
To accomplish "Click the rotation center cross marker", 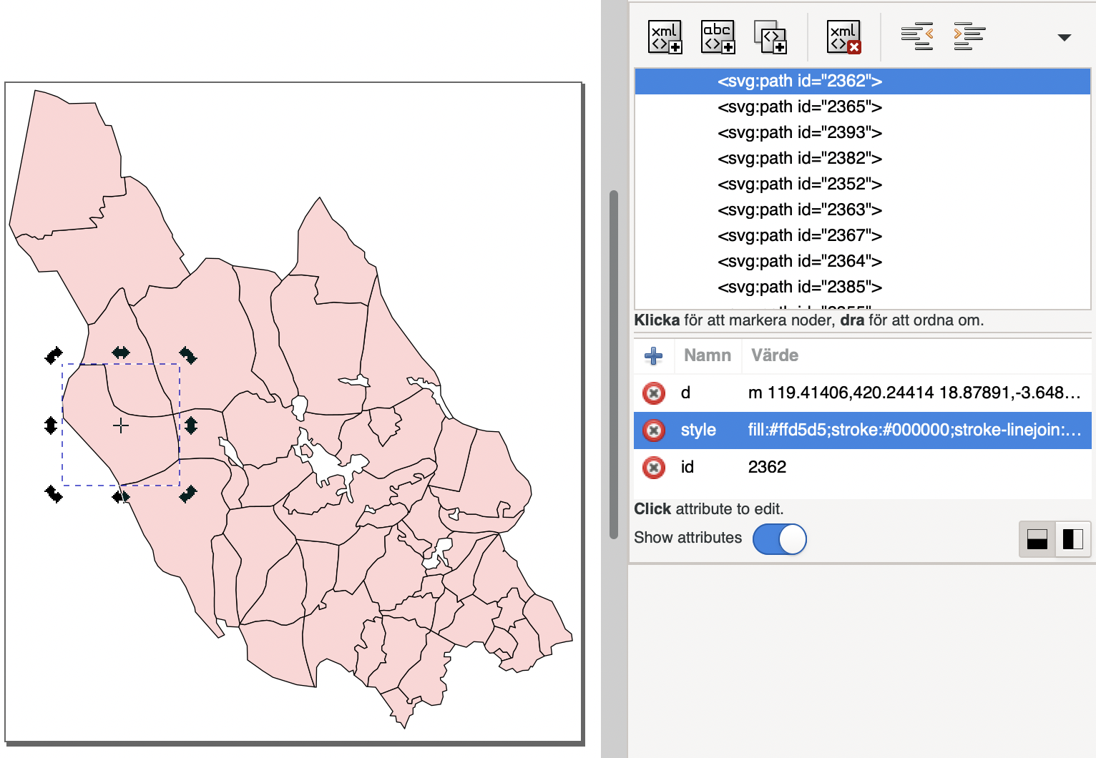I will (x=121, y=425).
